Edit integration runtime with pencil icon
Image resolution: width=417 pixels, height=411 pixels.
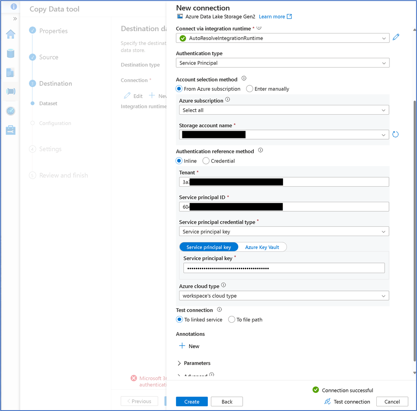tap(396, 37)
